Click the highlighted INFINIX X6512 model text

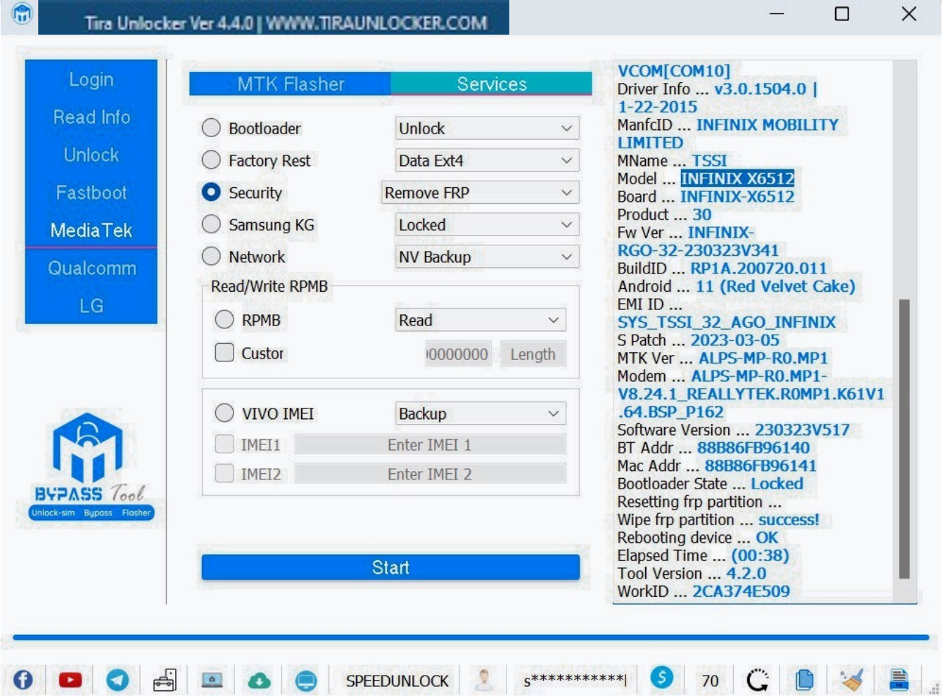coord(737,179)
